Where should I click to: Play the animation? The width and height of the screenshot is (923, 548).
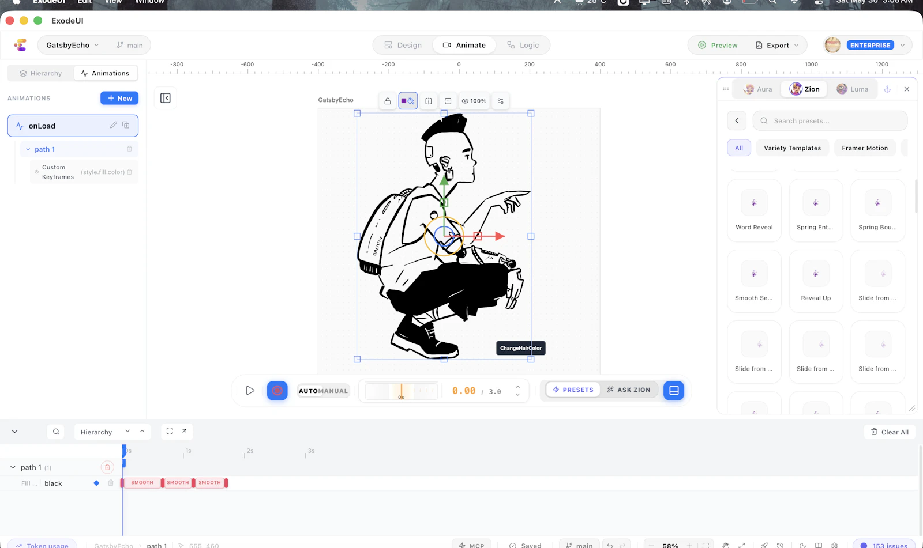(250, 391)
